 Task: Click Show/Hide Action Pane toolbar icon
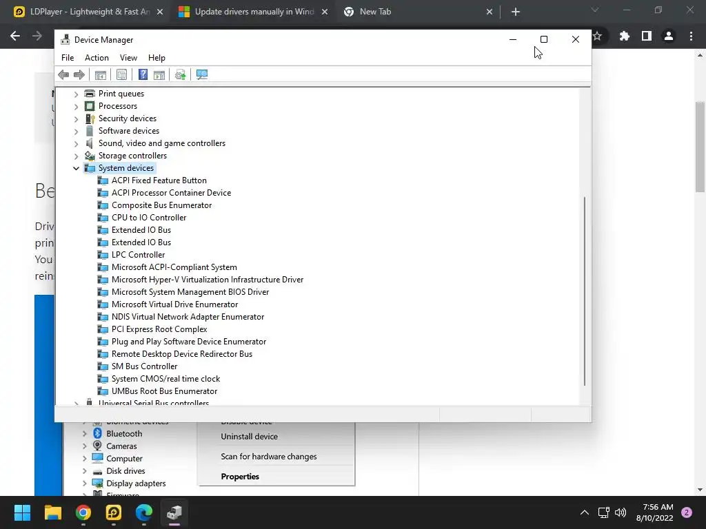coord(159,74)
